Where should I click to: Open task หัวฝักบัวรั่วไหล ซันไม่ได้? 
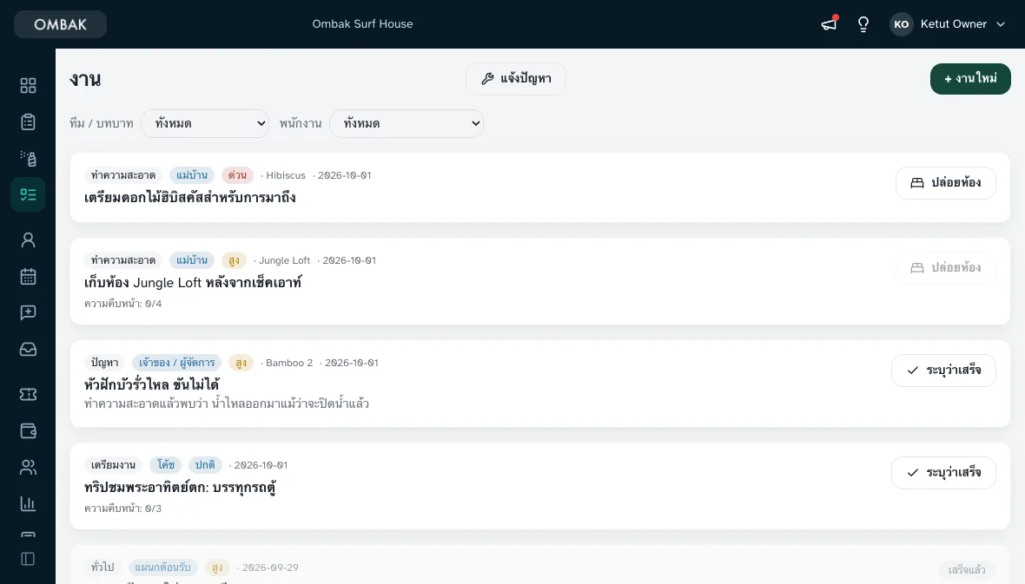click(x=152, y=384)
